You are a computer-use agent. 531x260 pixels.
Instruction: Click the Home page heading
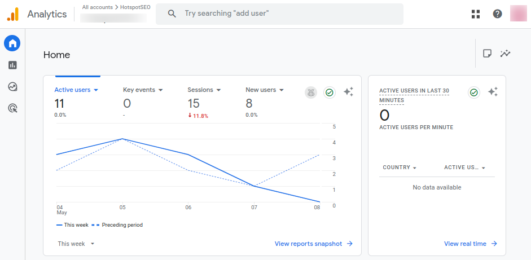pyautogui.click(x=56, y=55)
